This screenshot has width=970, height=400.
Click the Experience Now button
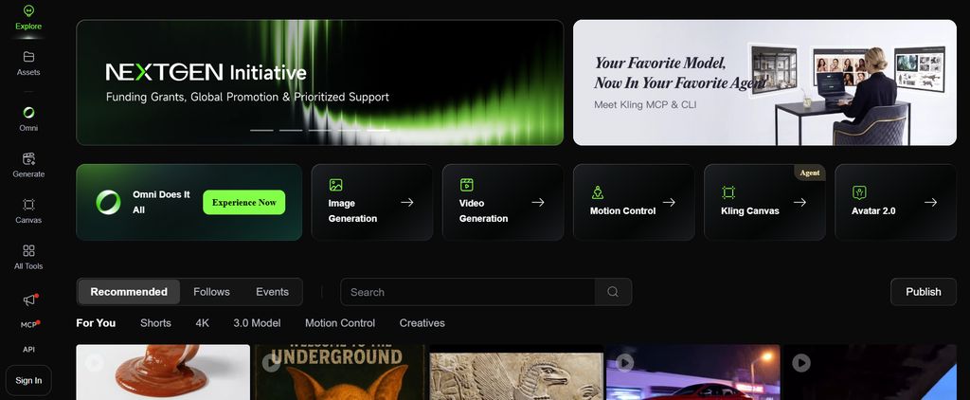coord(243,203)
